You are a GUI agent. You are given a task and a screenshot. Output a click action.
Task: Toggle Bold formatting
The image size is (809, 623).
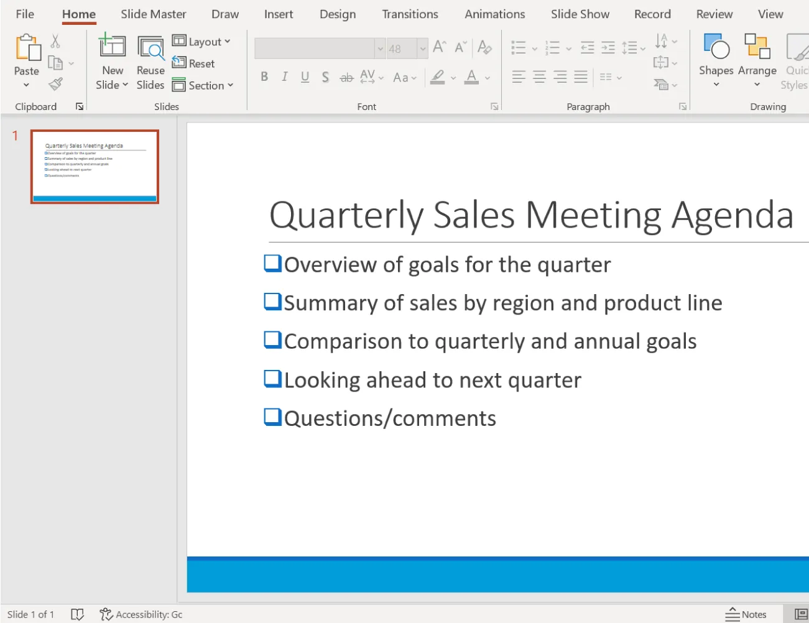click(264, 76)
